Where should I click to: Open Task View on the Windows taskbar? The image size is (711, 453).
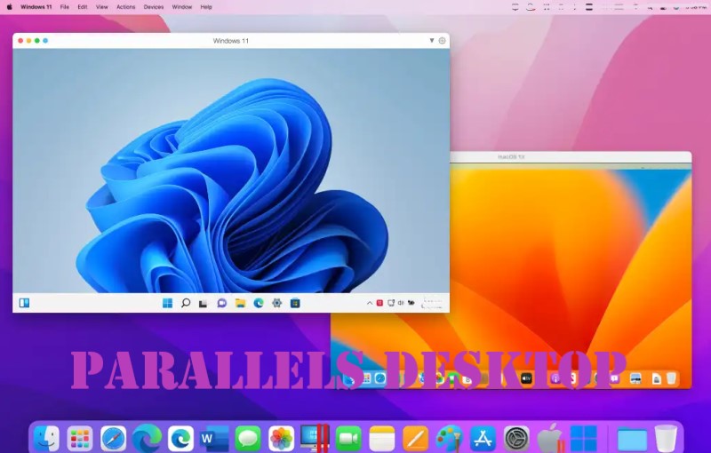204,303
